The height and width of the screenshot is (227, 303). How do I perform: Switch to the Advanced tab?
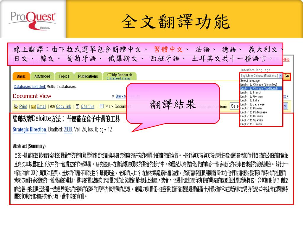pyautogui.click(x=42, y=76)
